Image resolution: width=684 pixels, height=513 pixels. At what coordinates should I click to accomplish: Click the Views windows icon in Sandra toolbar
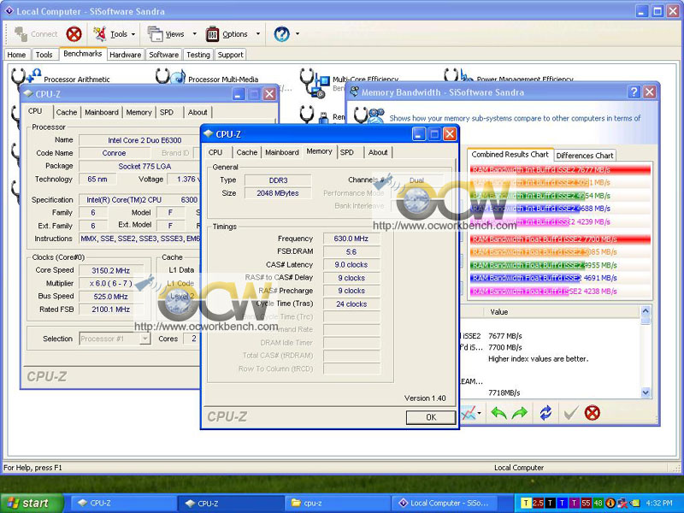pyautogui.click(x=155, y=34)
